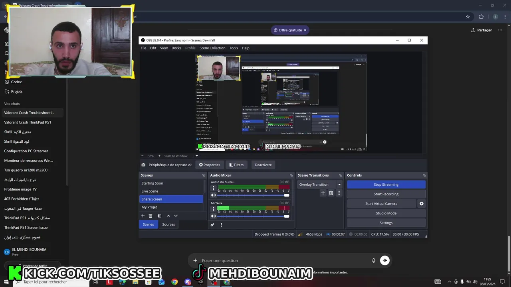511x287 pixels.
Task: Open the Scene Collection menu in OBS
Action: [212, 48]
